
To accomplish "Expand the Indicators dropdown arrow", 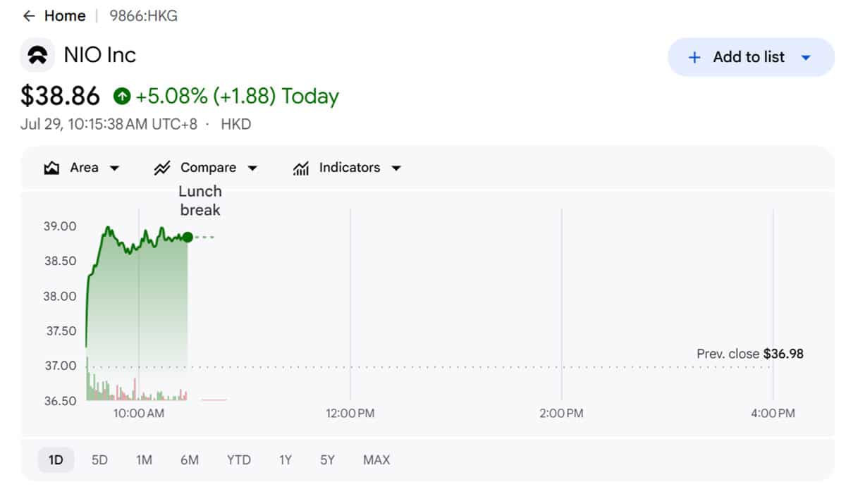I will 396,168.
